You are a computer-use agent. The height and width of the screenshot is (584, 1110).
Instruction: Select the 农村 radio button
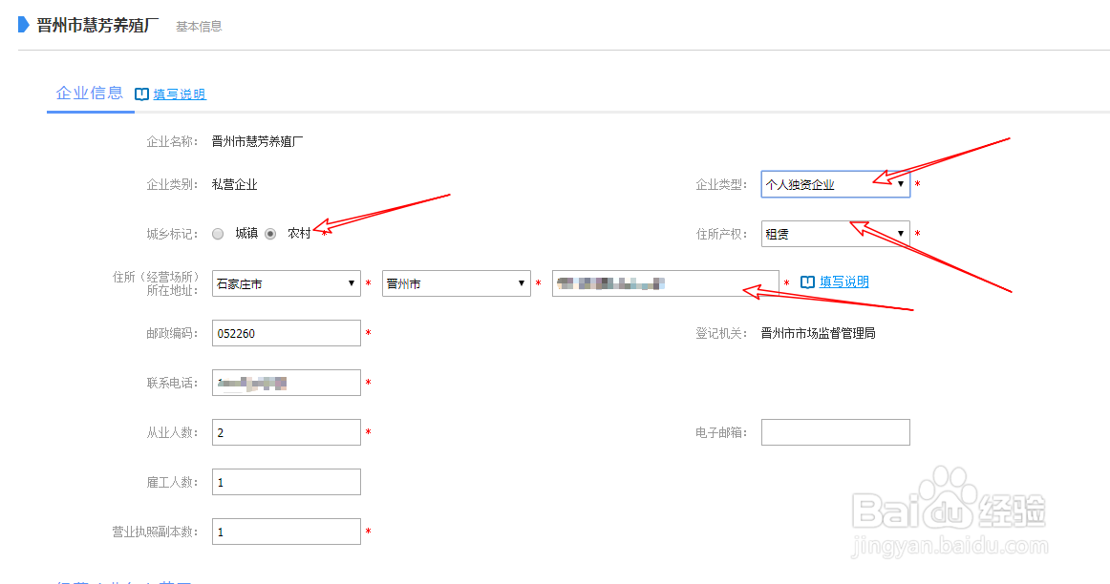(270, 234)
